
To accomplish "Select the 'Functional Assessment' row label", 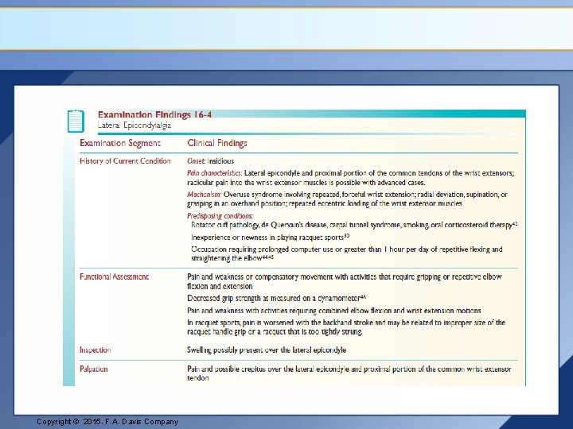I will pyautogui.click(x=114, y=277).
